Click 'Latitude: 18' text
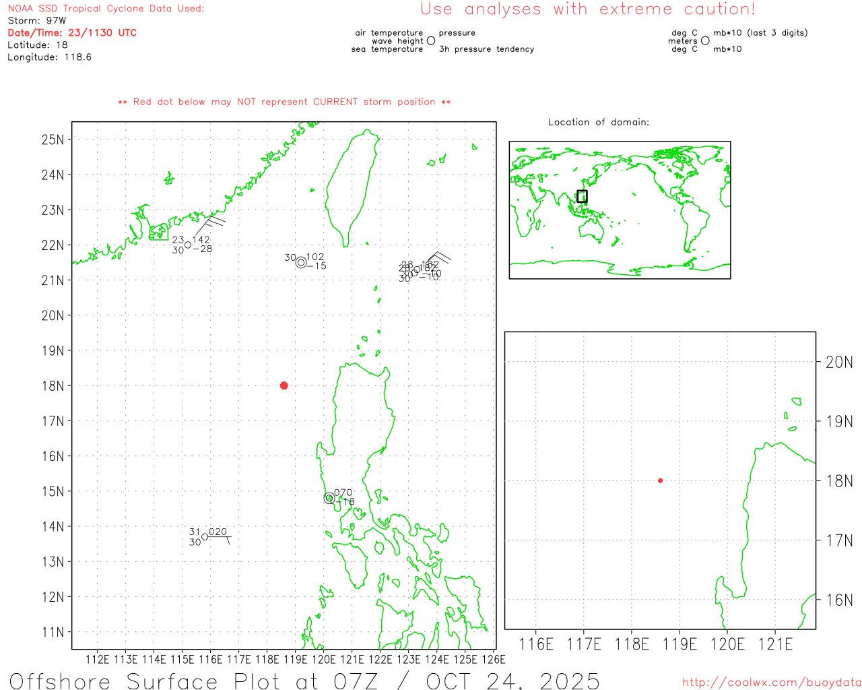This screenshot has height=690, width=862. click(38, 44)
